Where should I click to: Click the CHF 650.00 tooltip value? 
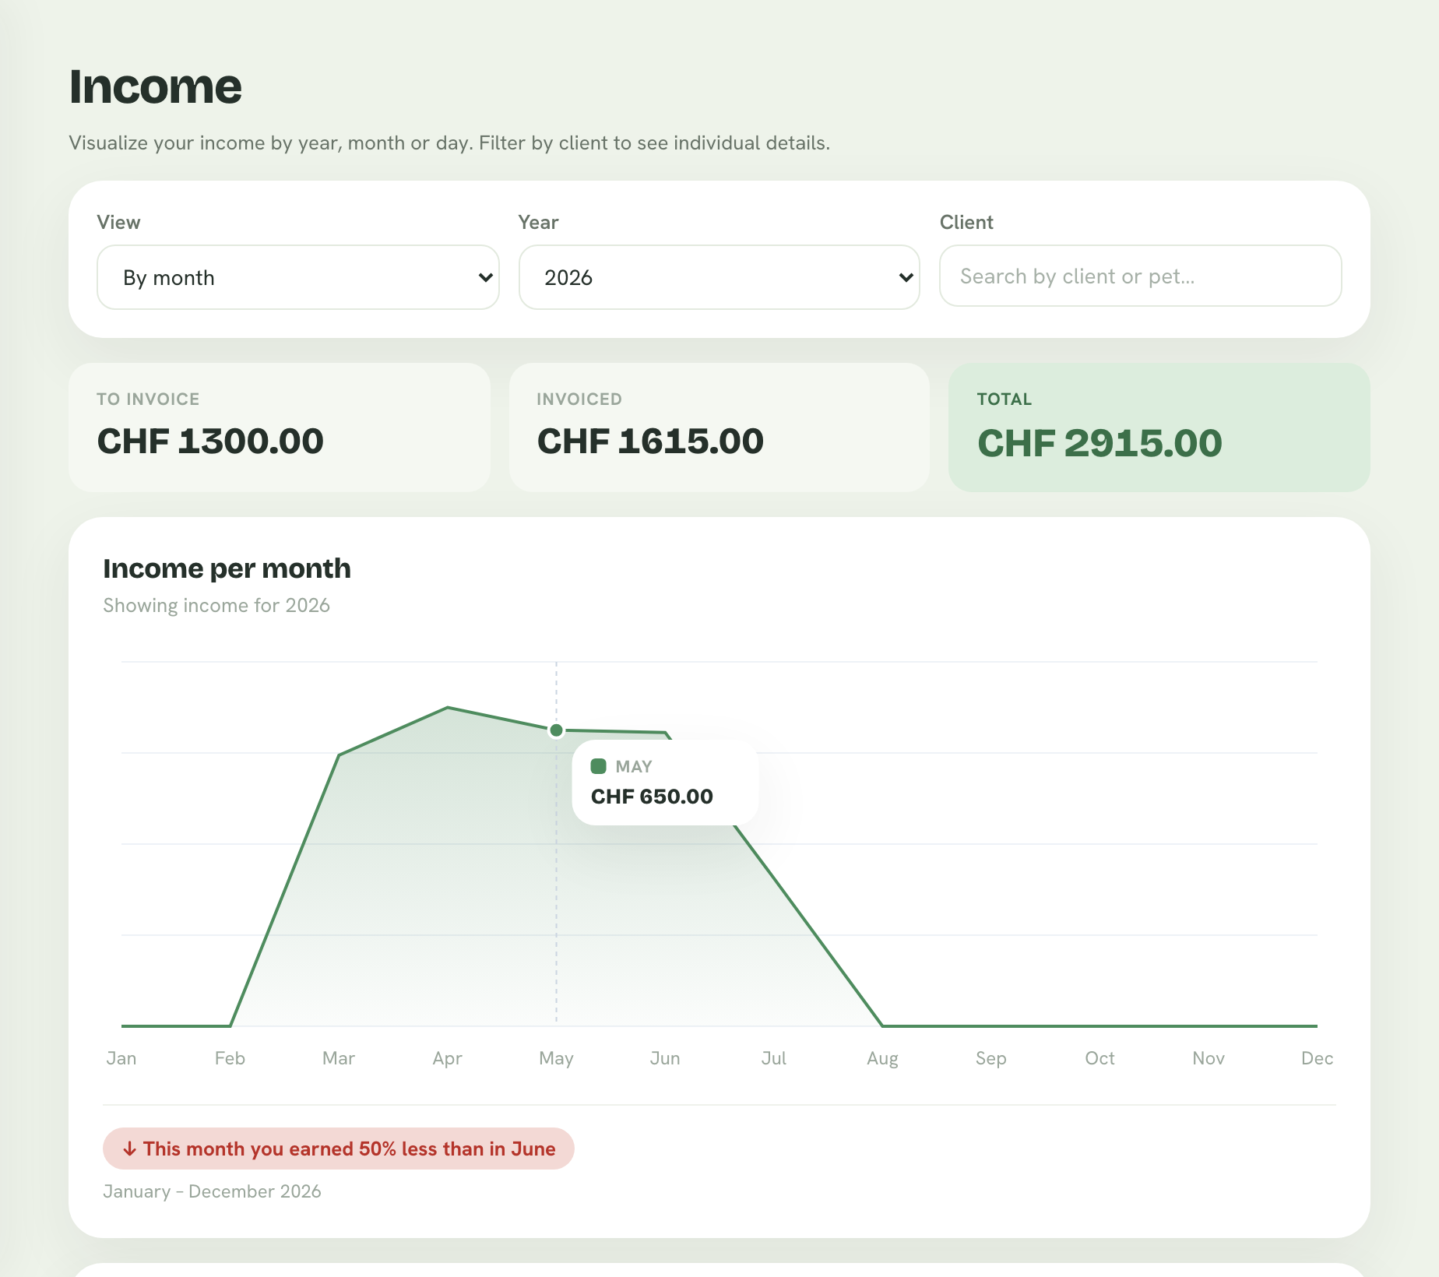(652, 797)
